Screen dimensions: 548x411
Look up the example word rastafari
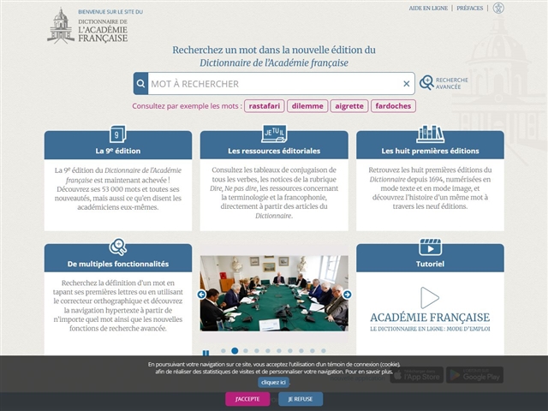pos(265,106)
